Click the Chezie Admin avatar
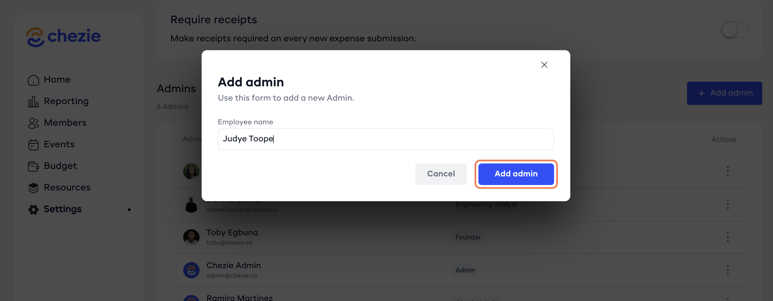 191,270
